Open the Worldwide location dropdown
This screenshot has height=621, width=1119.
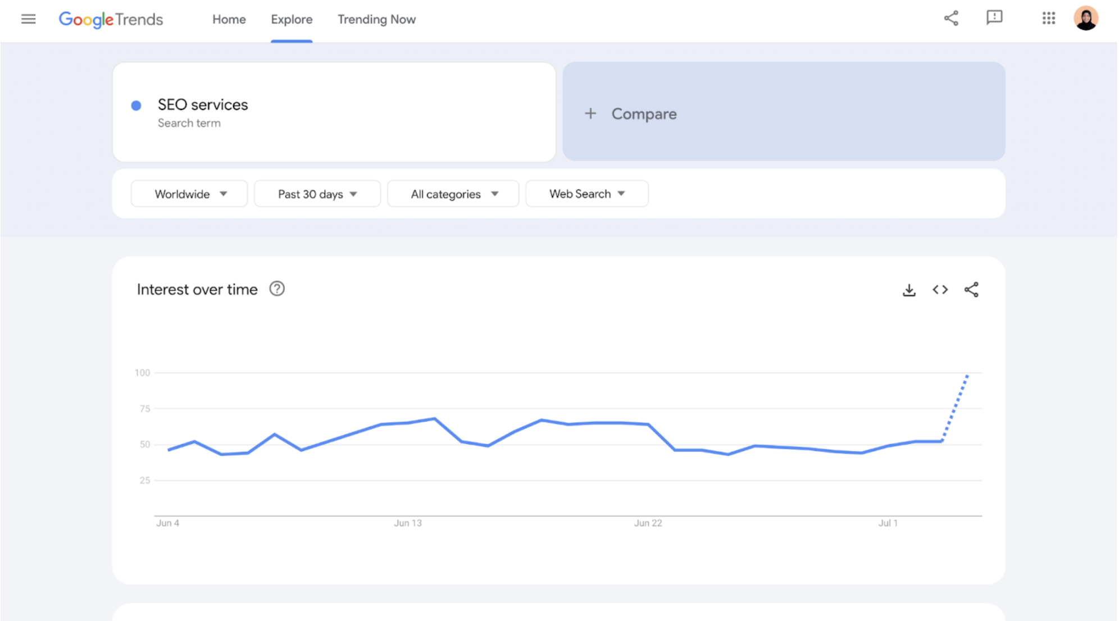(189, 193)
